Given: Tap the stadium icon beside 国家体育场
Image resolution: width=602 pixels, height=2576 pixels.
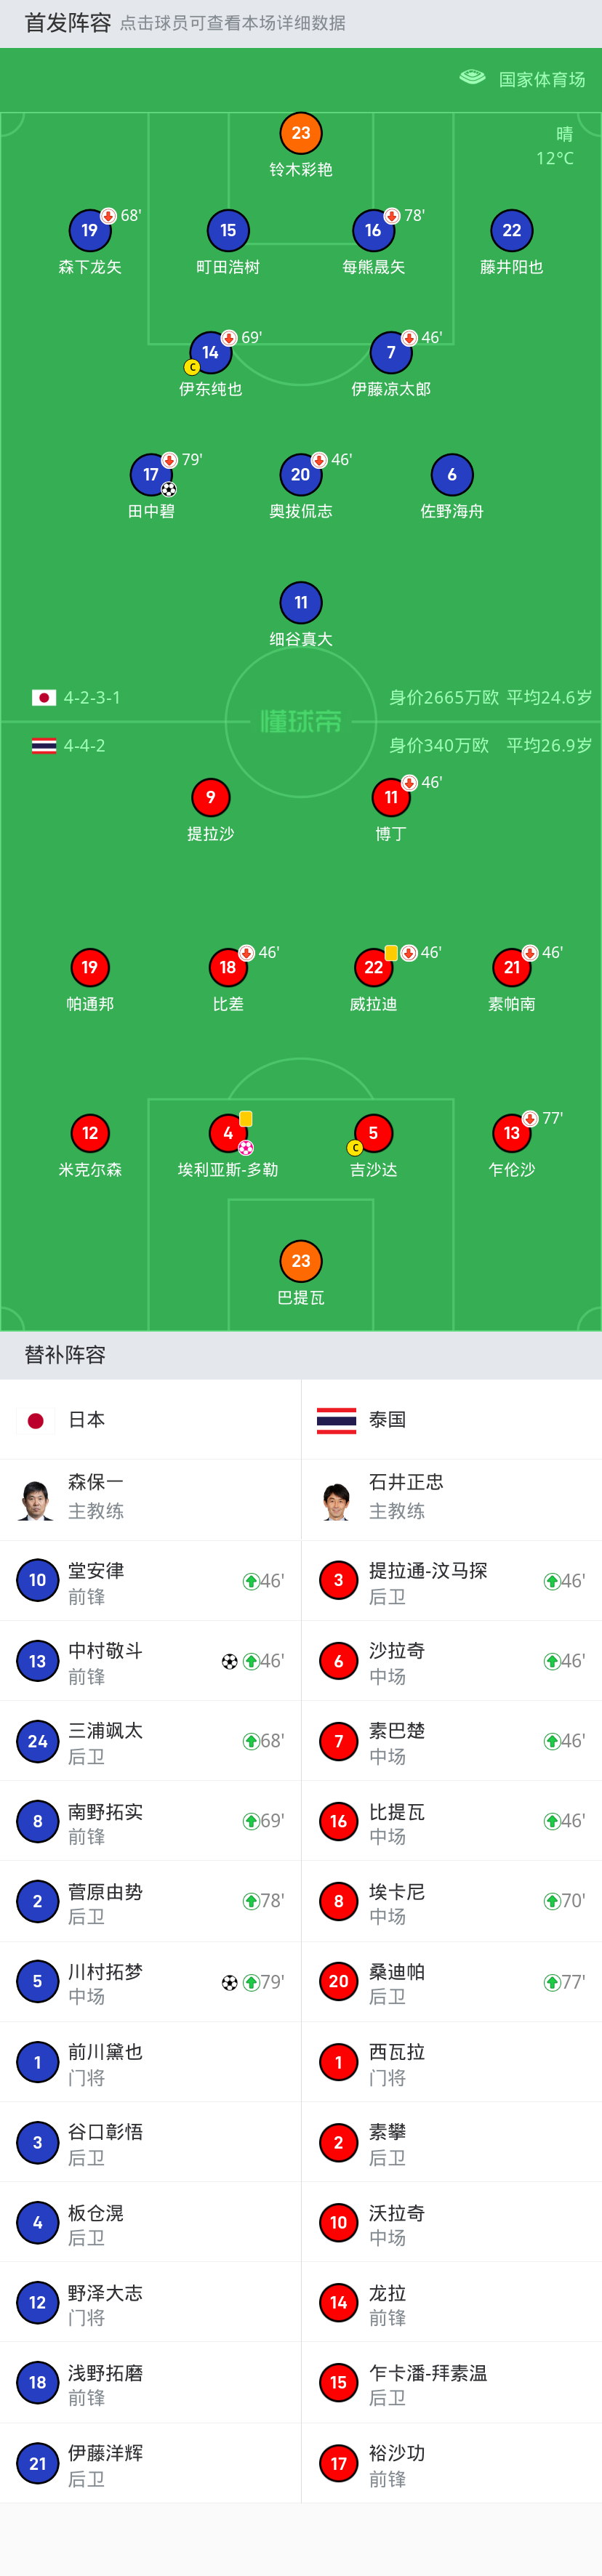Looking at the screenshot, I should (x=472, y=78).
